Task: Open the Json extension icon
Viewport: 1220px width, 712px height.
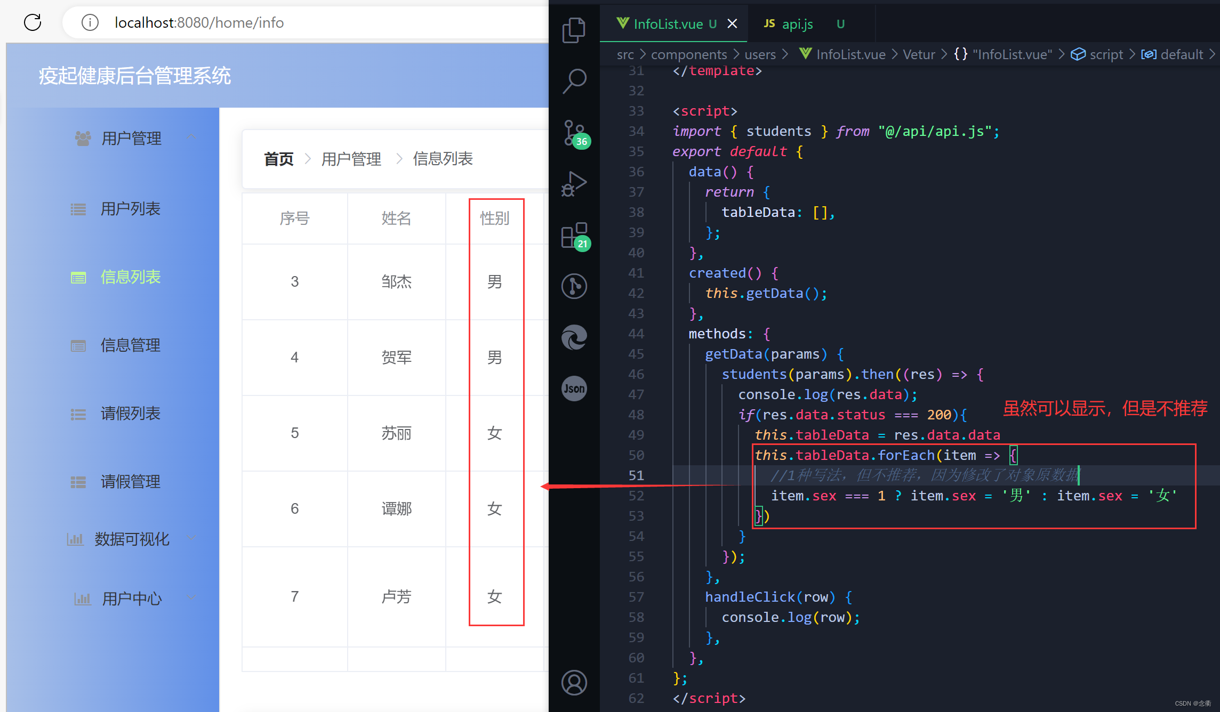Action: [x=574, y=389]
